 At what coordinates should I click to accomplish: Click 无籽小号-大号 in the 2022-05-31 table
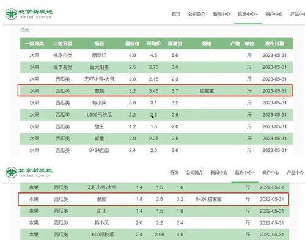pyautogui.click(x=101, y=187)
